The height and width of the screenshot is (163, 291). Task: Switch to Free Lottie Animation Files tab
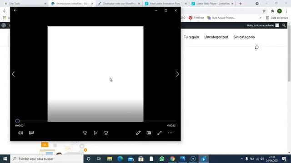click(x=165, y=4)
